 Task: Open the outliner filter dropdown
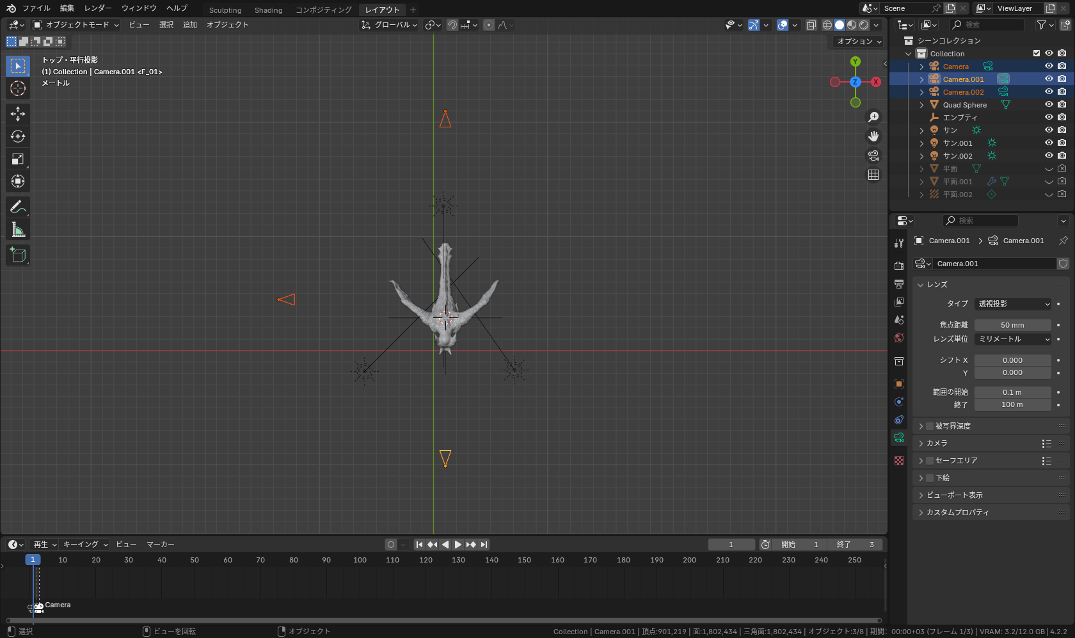coord(1045,25)
